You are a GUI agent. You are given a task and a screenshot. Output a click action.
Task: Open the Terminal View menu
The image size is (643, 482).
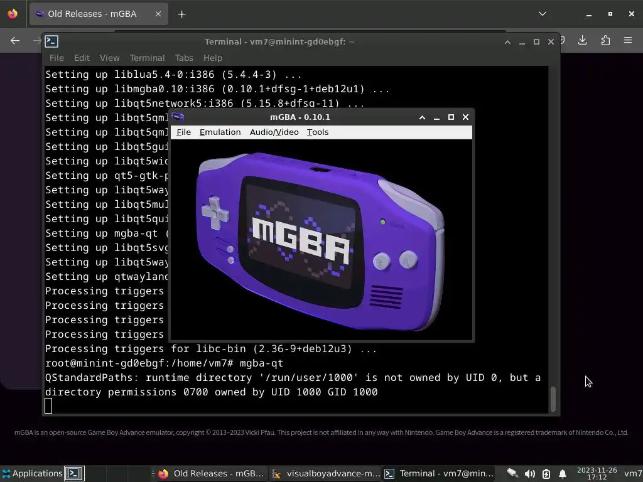tap(109, 58)
